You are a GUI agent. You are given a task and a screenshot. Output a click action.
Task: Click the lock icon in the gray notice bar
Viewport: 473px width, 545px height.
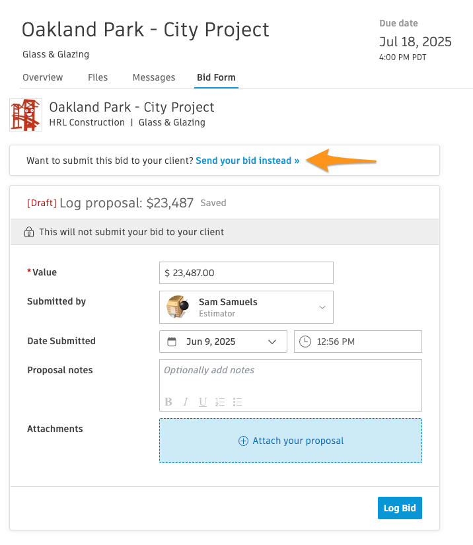[29, 232]
